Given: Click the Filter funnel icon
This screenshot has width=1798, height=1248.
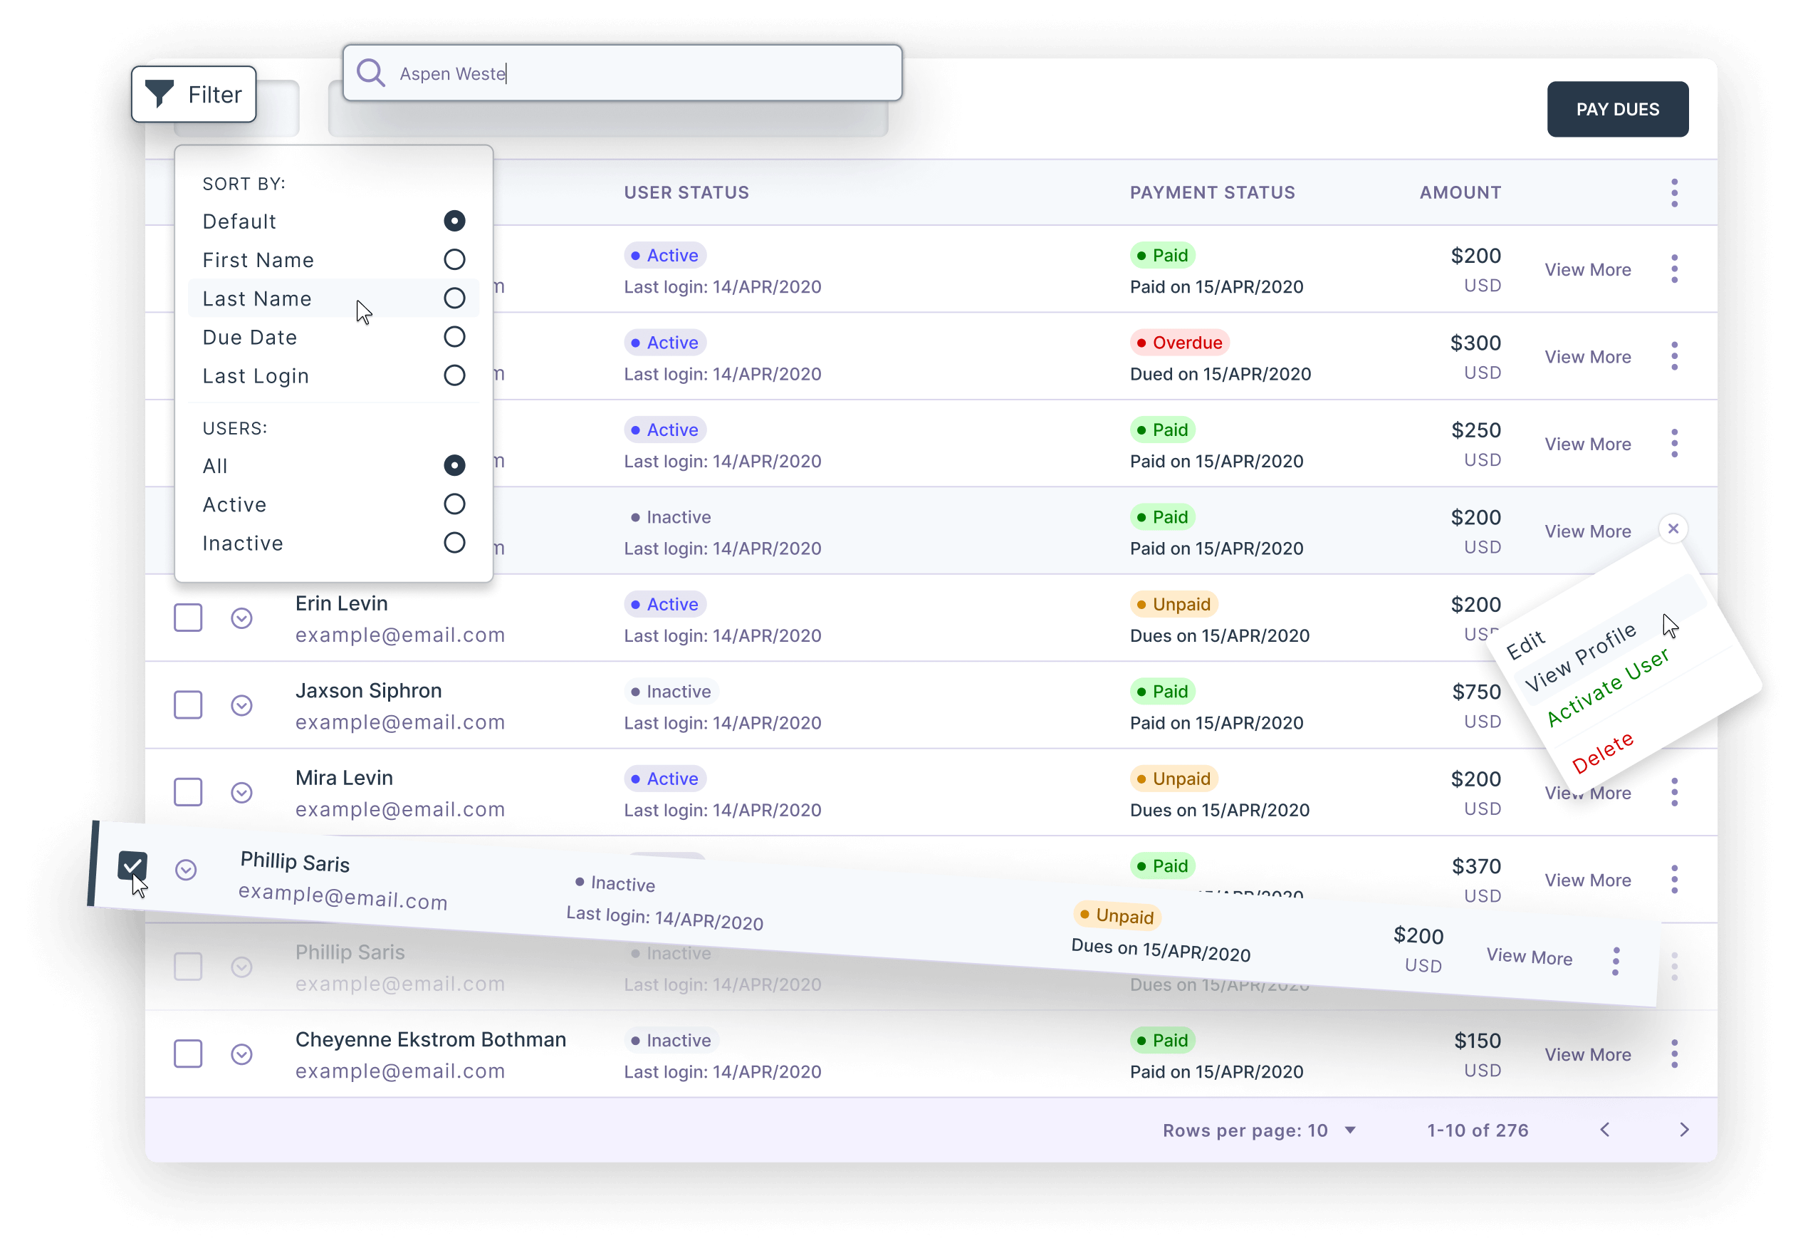Looking at the screenshot, I should point(160,94).
